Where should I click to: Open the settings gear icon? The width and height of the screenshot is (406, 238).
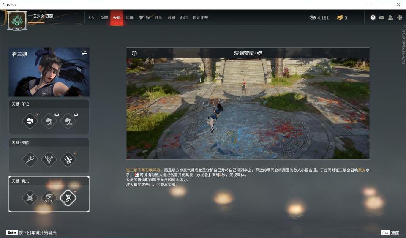coord(400,18)
